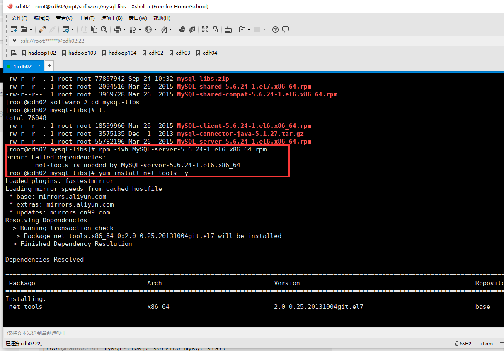Click the '2.0-0.25.20131004git.el7' version value
This screenshot has height=351, width=504.
click(319, 307)
